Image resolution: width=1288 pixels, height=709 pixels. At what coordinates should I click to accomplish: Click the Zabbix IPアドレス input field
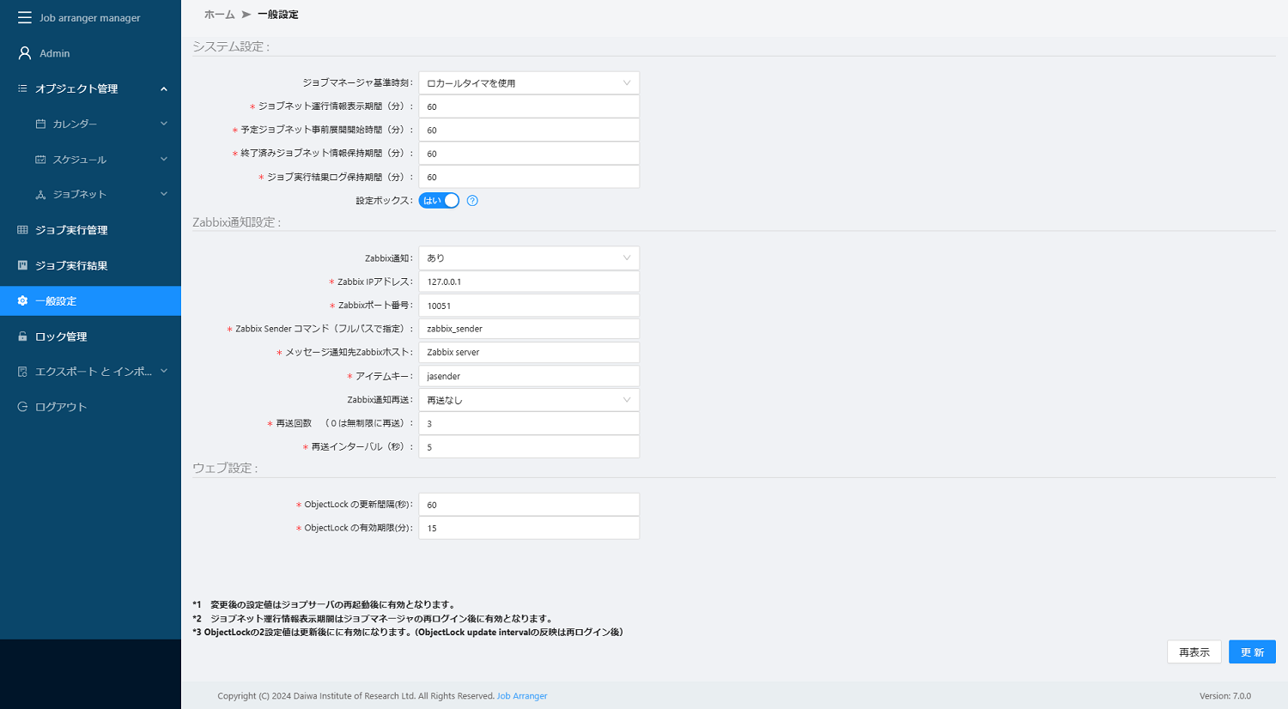tap(528, 282)
